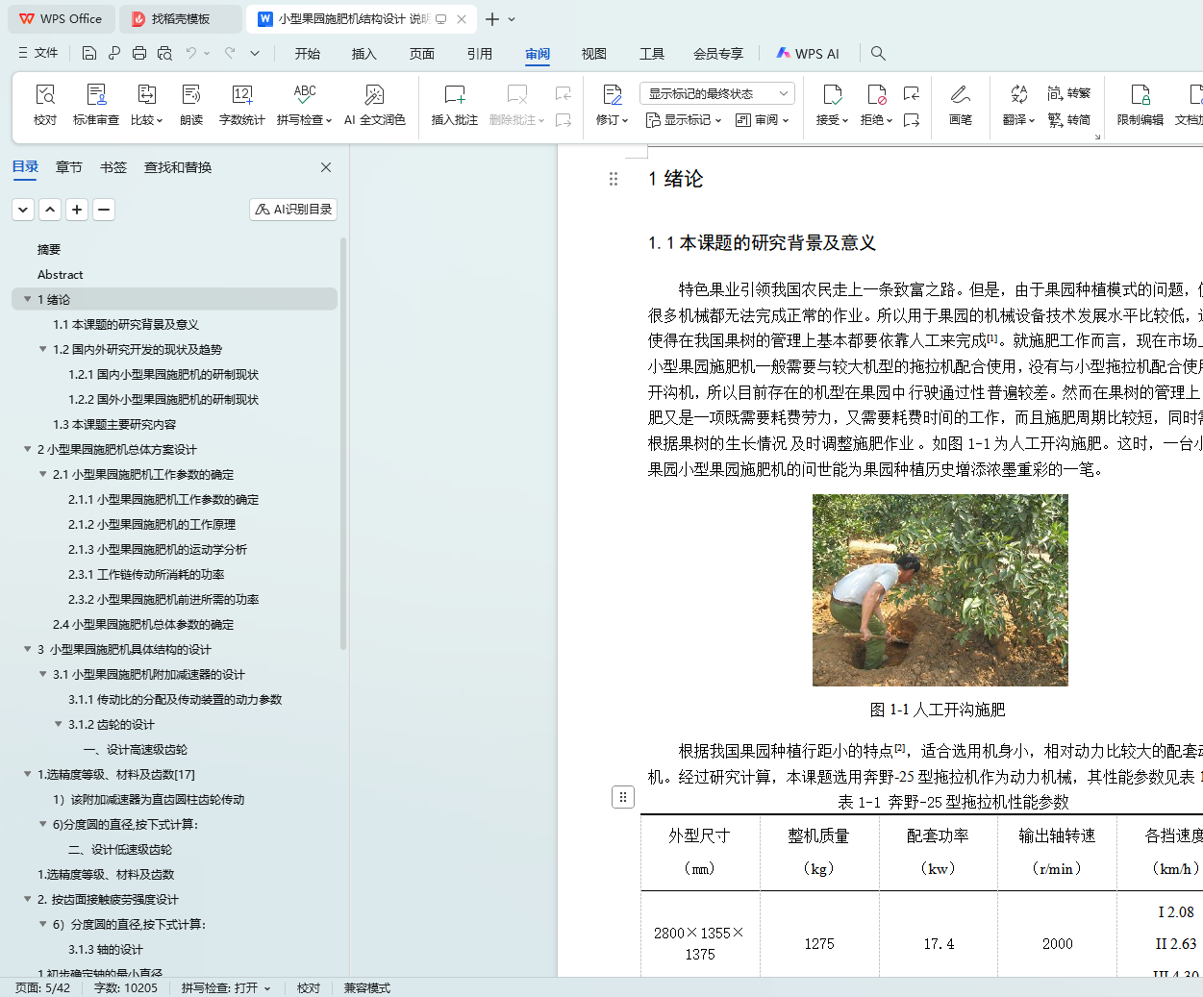1203x997 pixels.
Task: Switch to 章节 panel tab
Action: pyautogui.click(x=69, y=167)
